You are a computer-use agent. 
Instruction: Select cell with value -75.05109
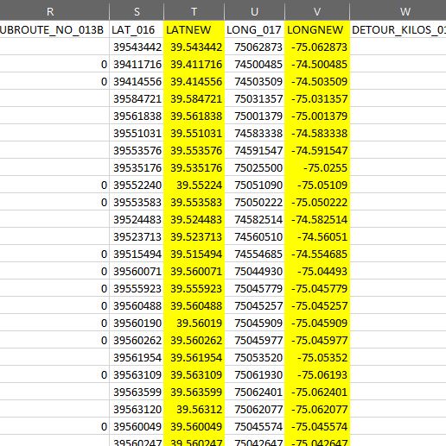point(317,185)
